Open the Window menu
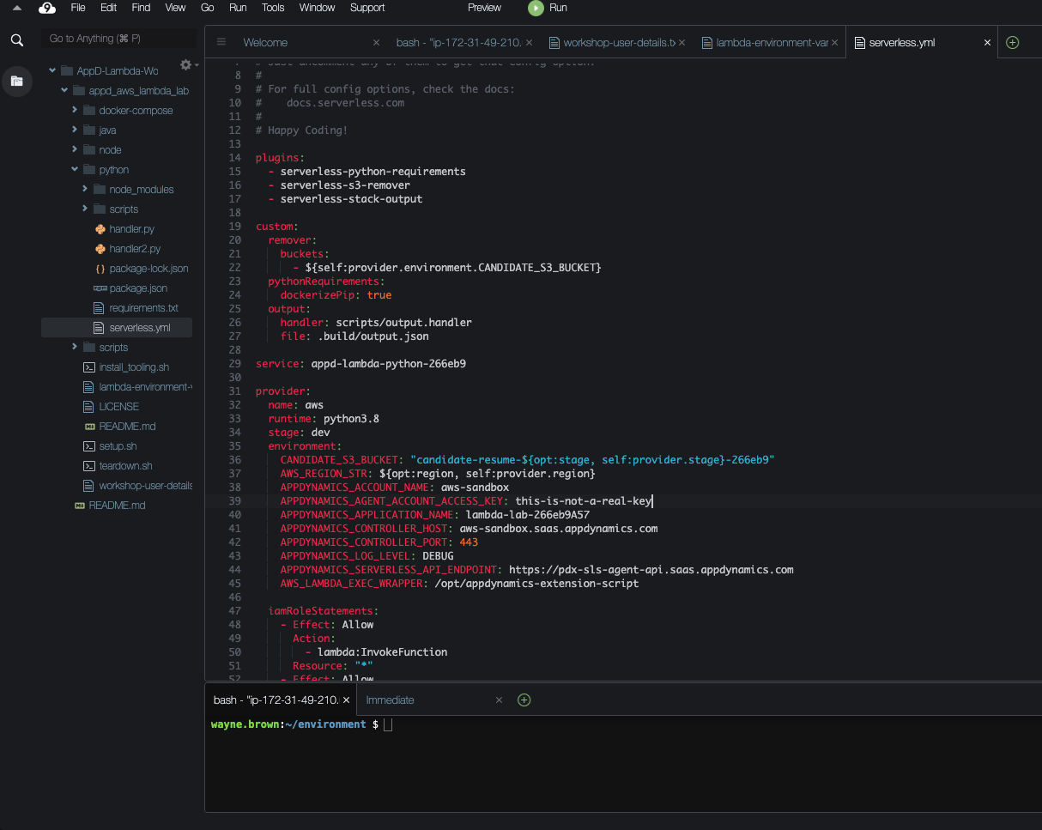Screen dimensions: 1042x830 (317, 8)
